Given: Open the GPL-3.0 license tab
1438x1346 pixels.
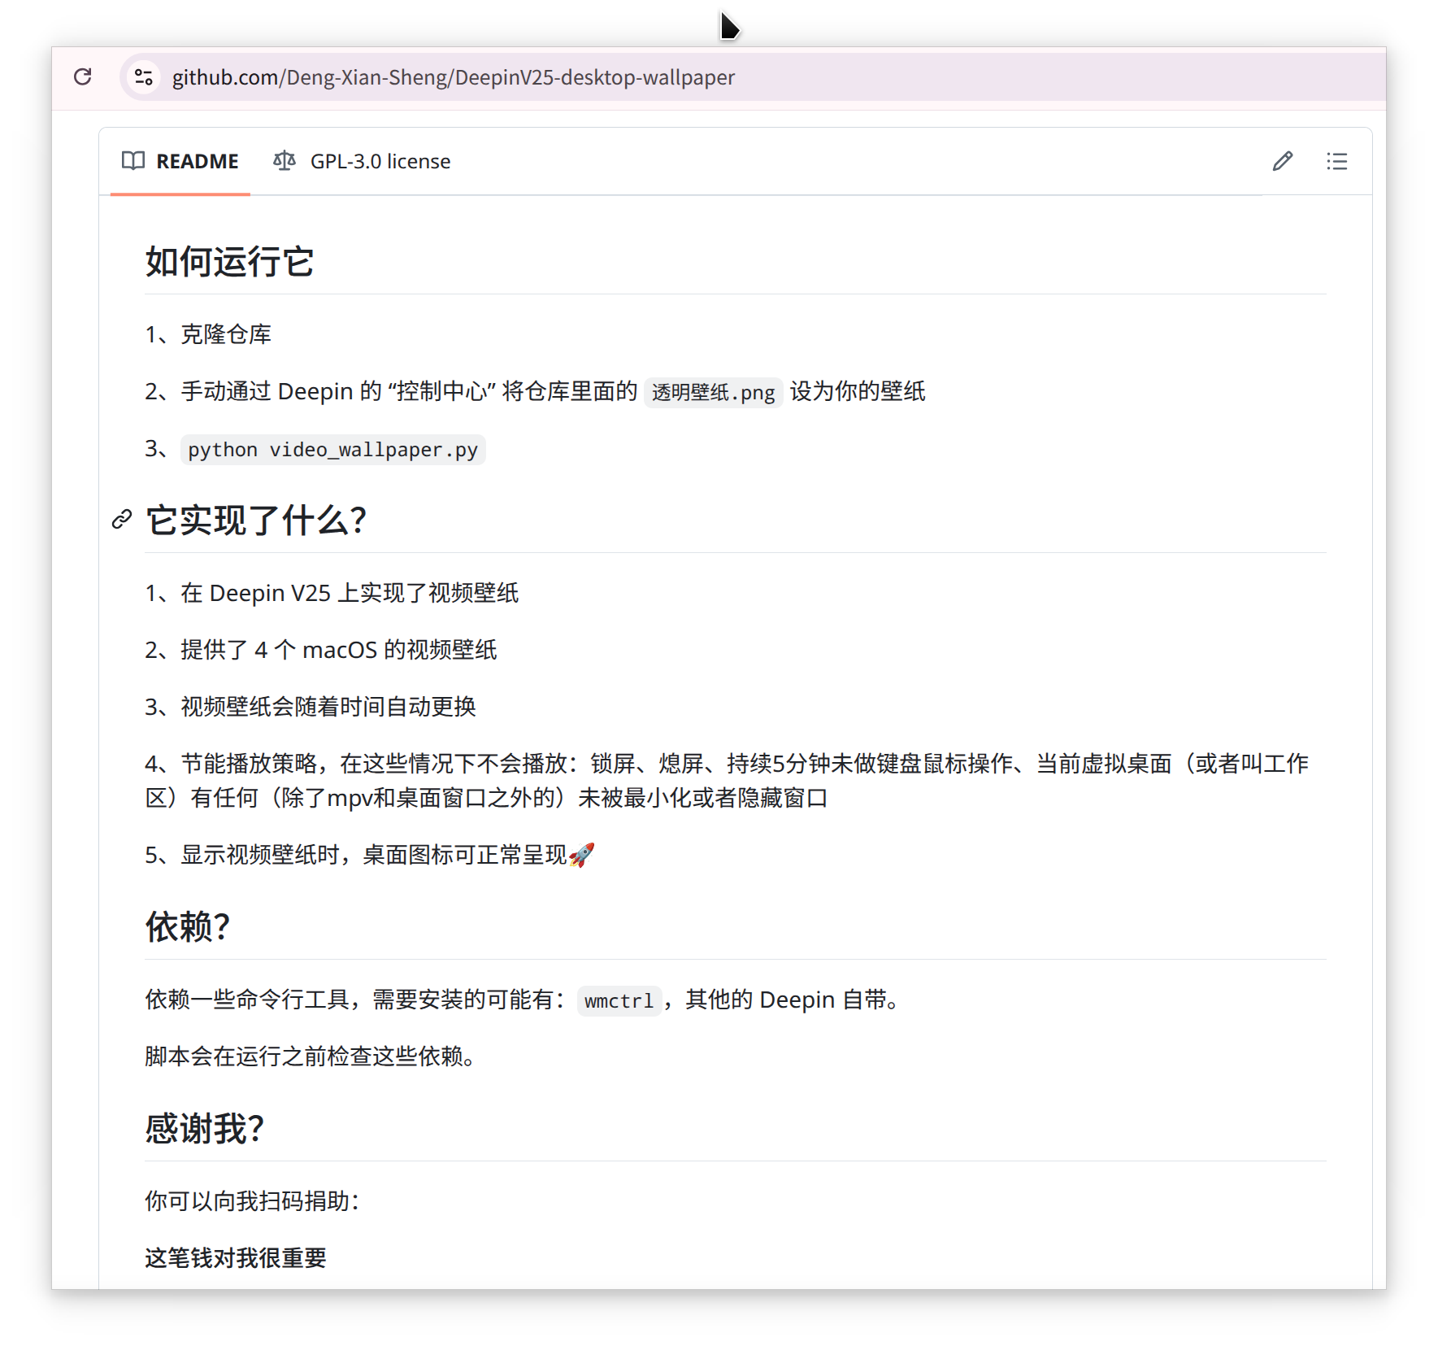Looking at the screenshot, I should point(362,161).
